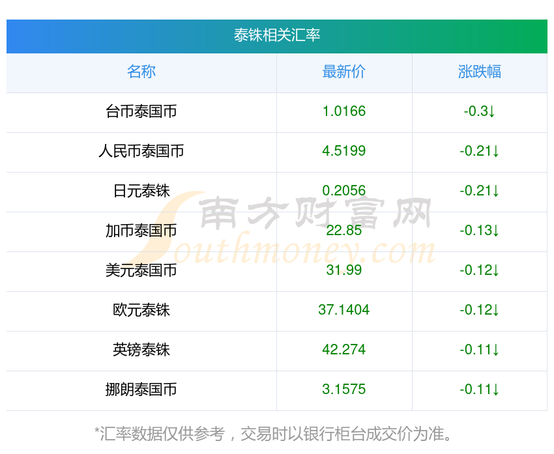This screenshot has width=554, height=454.
Task: Select the 美元泰国币 row name
Action: click(141, 270)
